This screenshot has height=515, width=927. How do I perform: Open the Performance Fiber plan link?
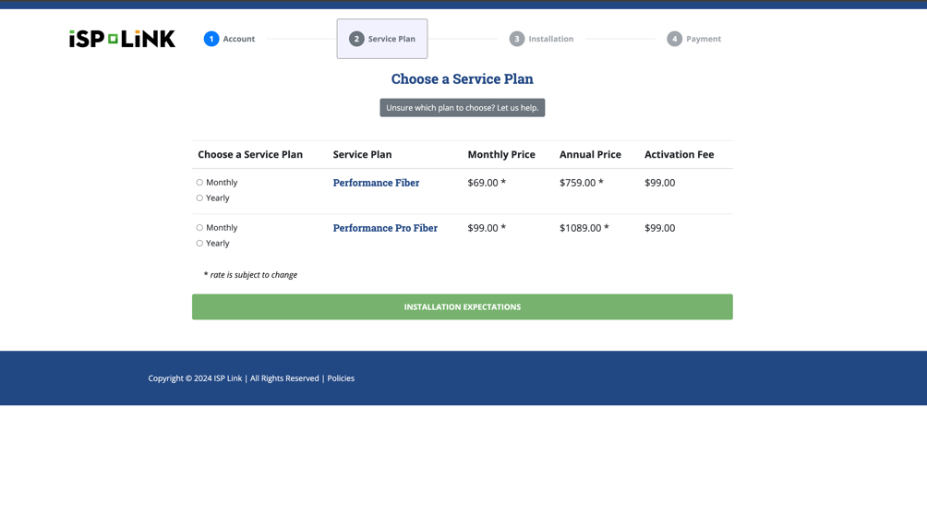pyautogui.click(x=376, y=183)
